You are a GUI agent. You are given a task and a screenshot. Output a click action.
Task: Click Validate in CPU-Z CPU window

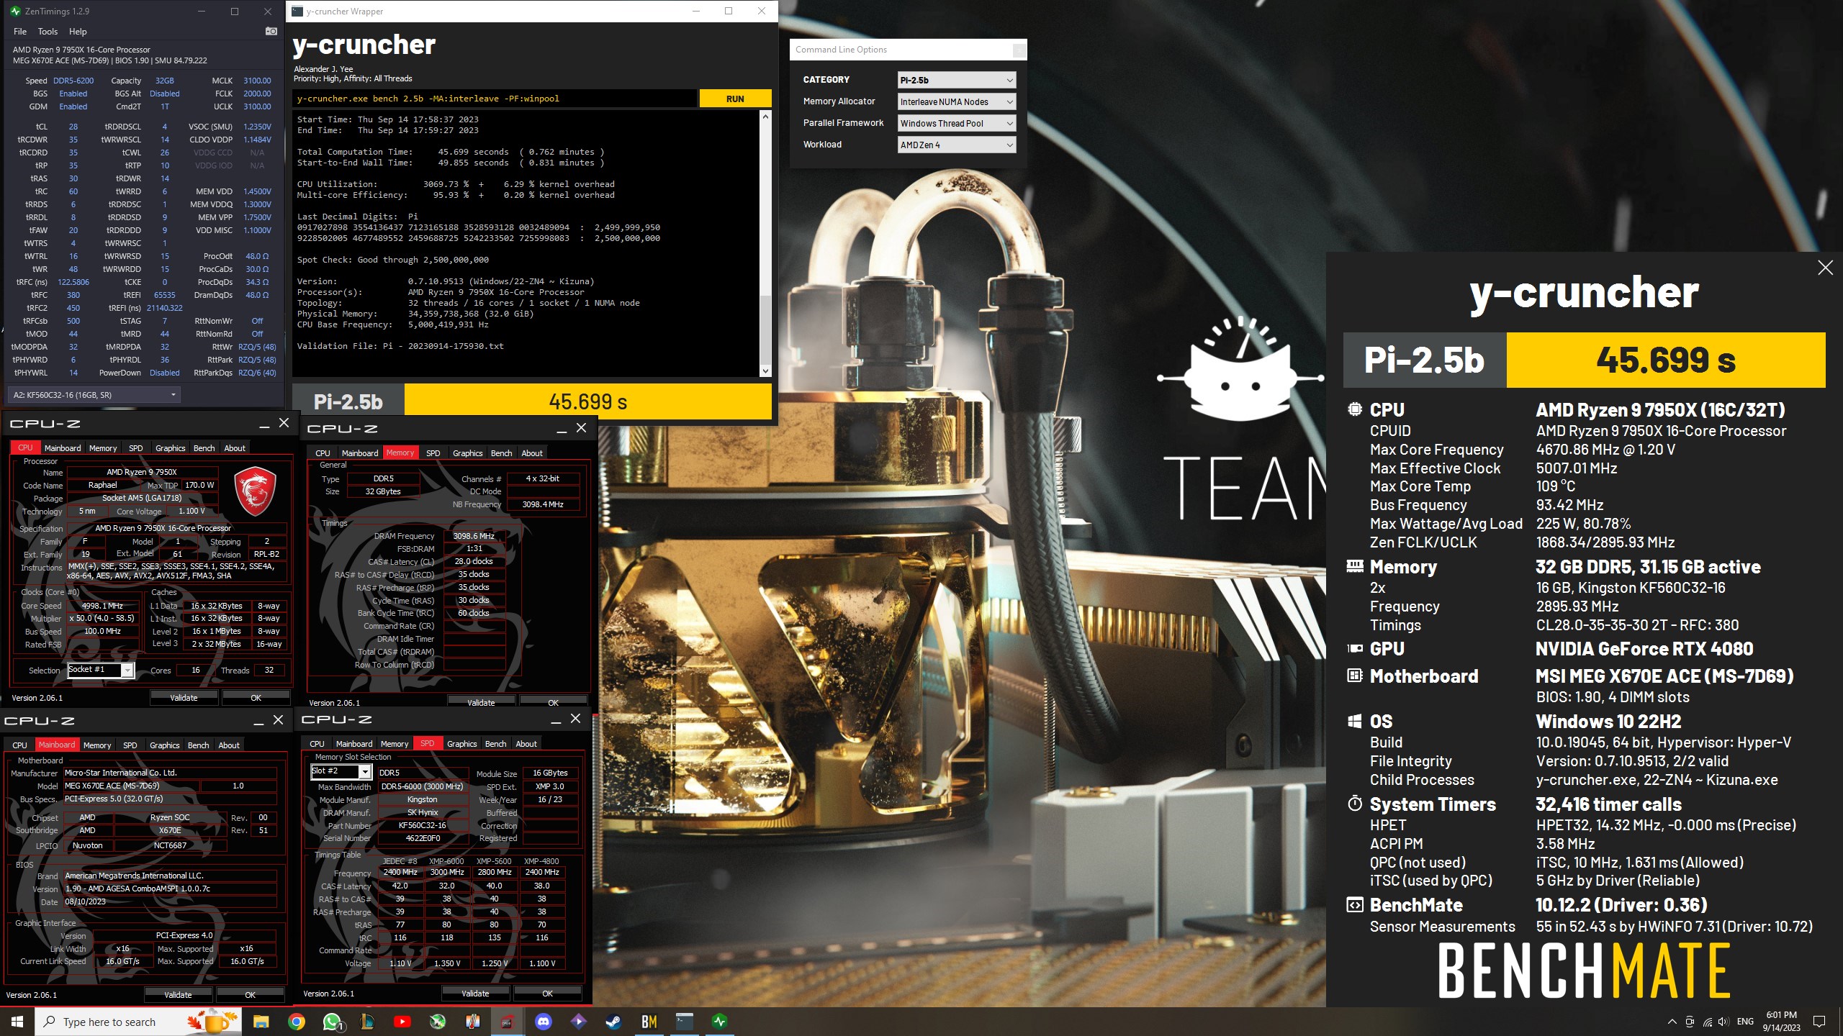pyautogui.click(x=184, y=697)
